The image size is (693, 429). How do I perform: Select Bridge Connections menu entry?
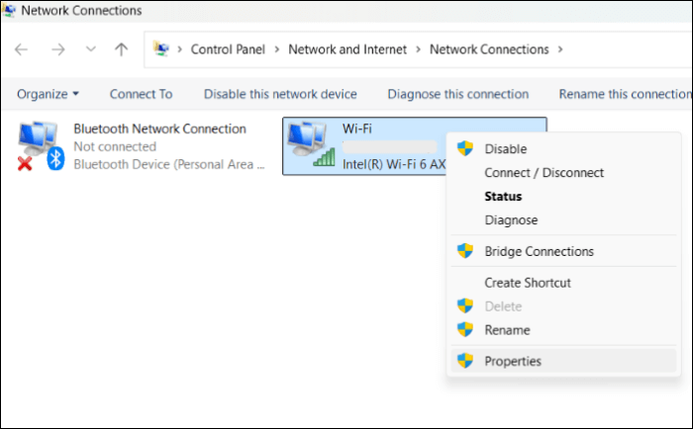pos(539,252)
